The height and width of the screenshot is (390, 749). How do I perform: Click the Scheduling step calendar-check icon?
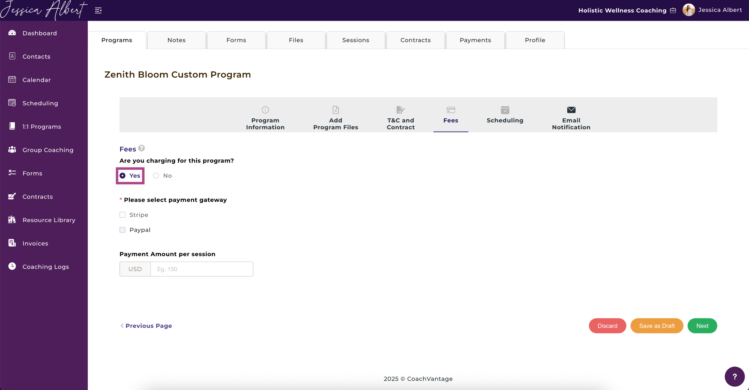505,110
